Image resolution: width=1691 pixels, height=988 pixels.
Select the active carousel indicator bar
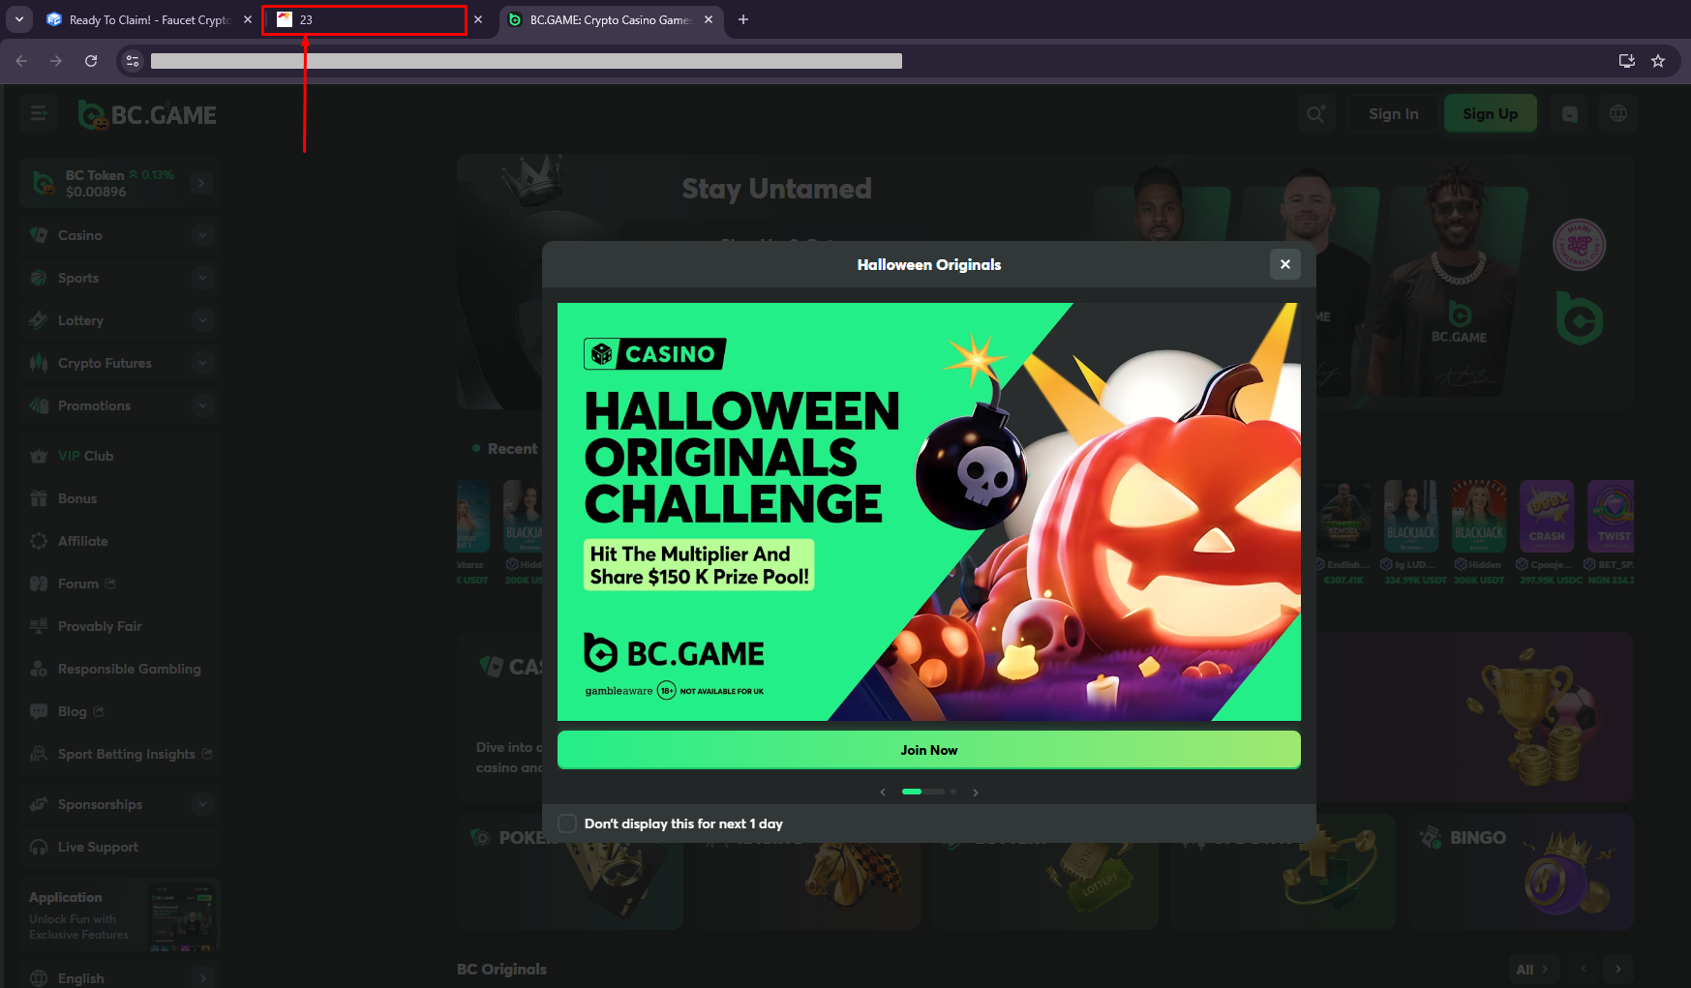912,792
